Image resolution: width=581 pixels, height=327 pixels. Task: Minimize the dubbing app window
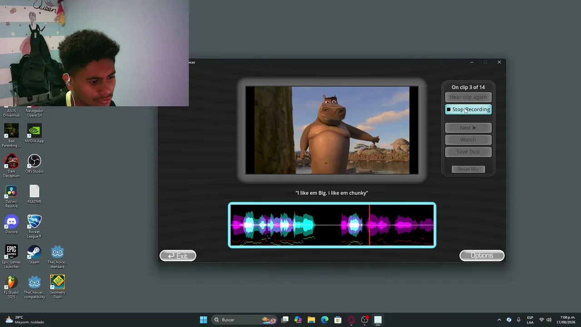[472, 62]
